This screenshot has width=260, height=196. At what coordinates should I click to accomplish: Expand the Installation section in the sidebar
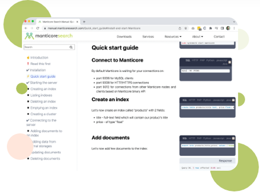point(38,70)
